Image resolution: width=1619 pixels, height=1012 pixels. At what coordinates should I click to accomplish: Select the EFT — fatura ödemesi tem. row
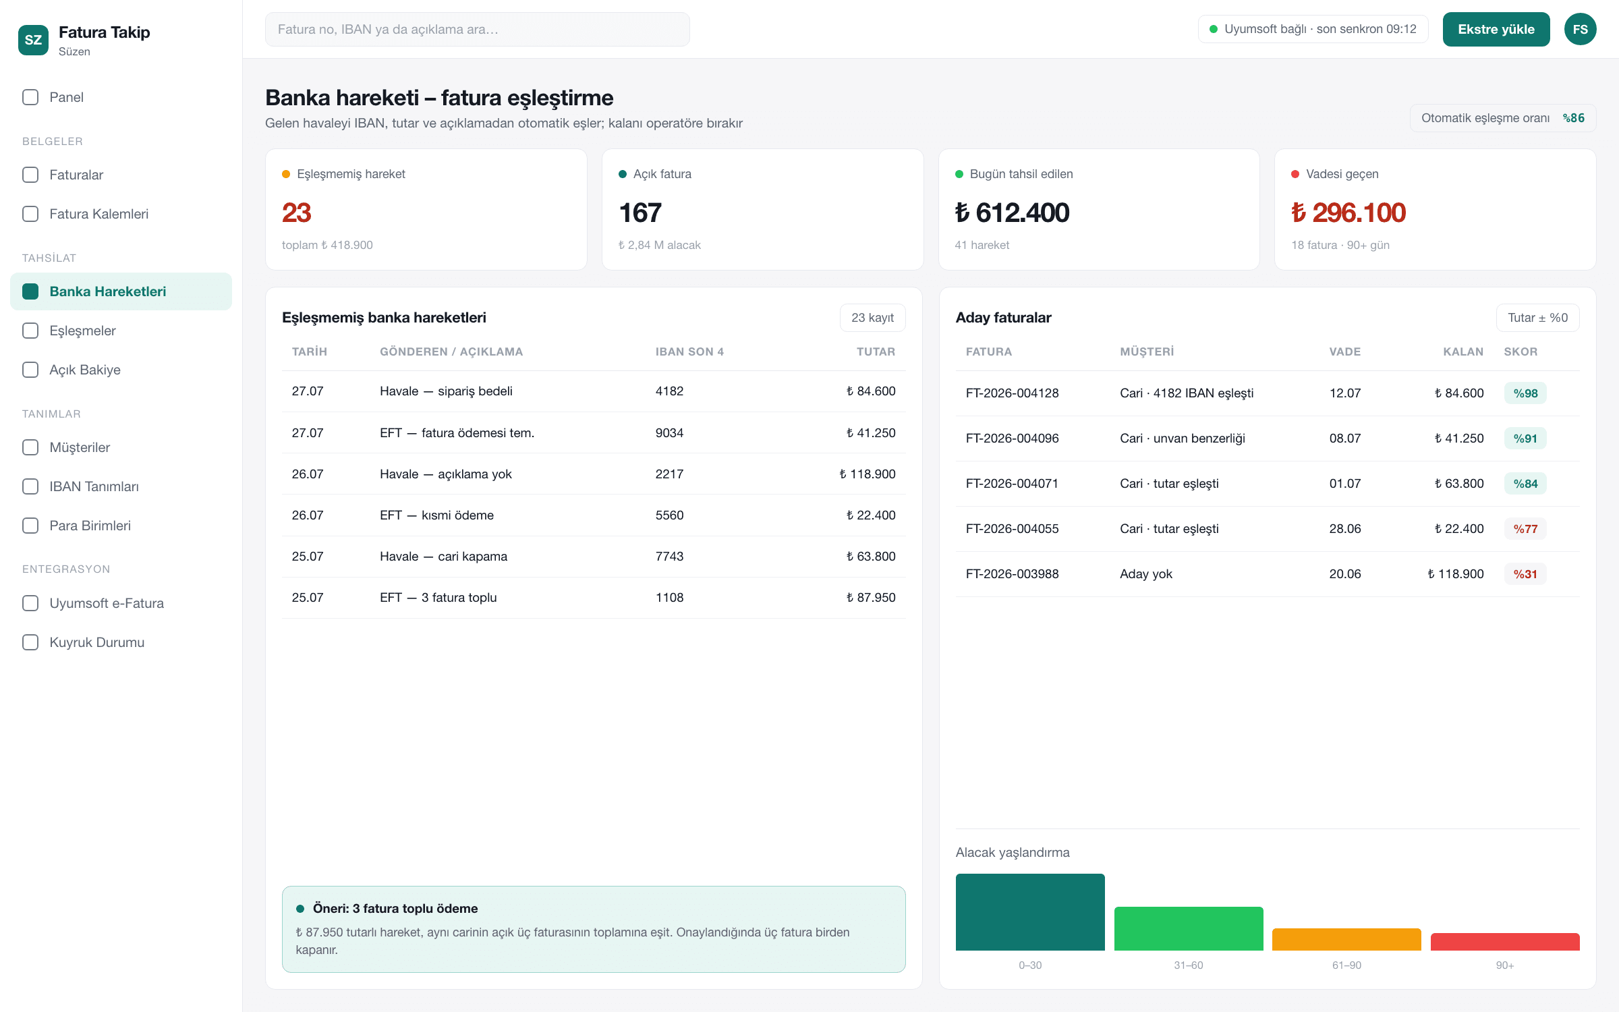594,432
